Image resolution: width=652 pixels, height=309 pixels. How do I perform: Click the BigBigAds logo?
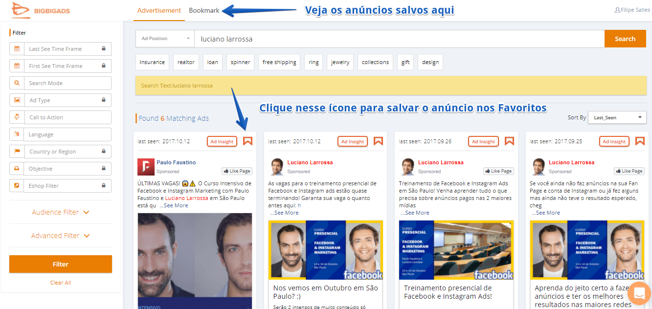click(40, 10)
